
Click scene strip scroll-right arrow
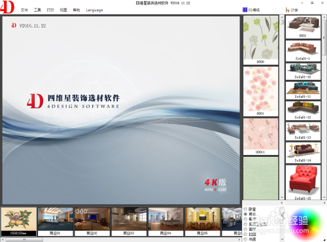tap(239, 239)
